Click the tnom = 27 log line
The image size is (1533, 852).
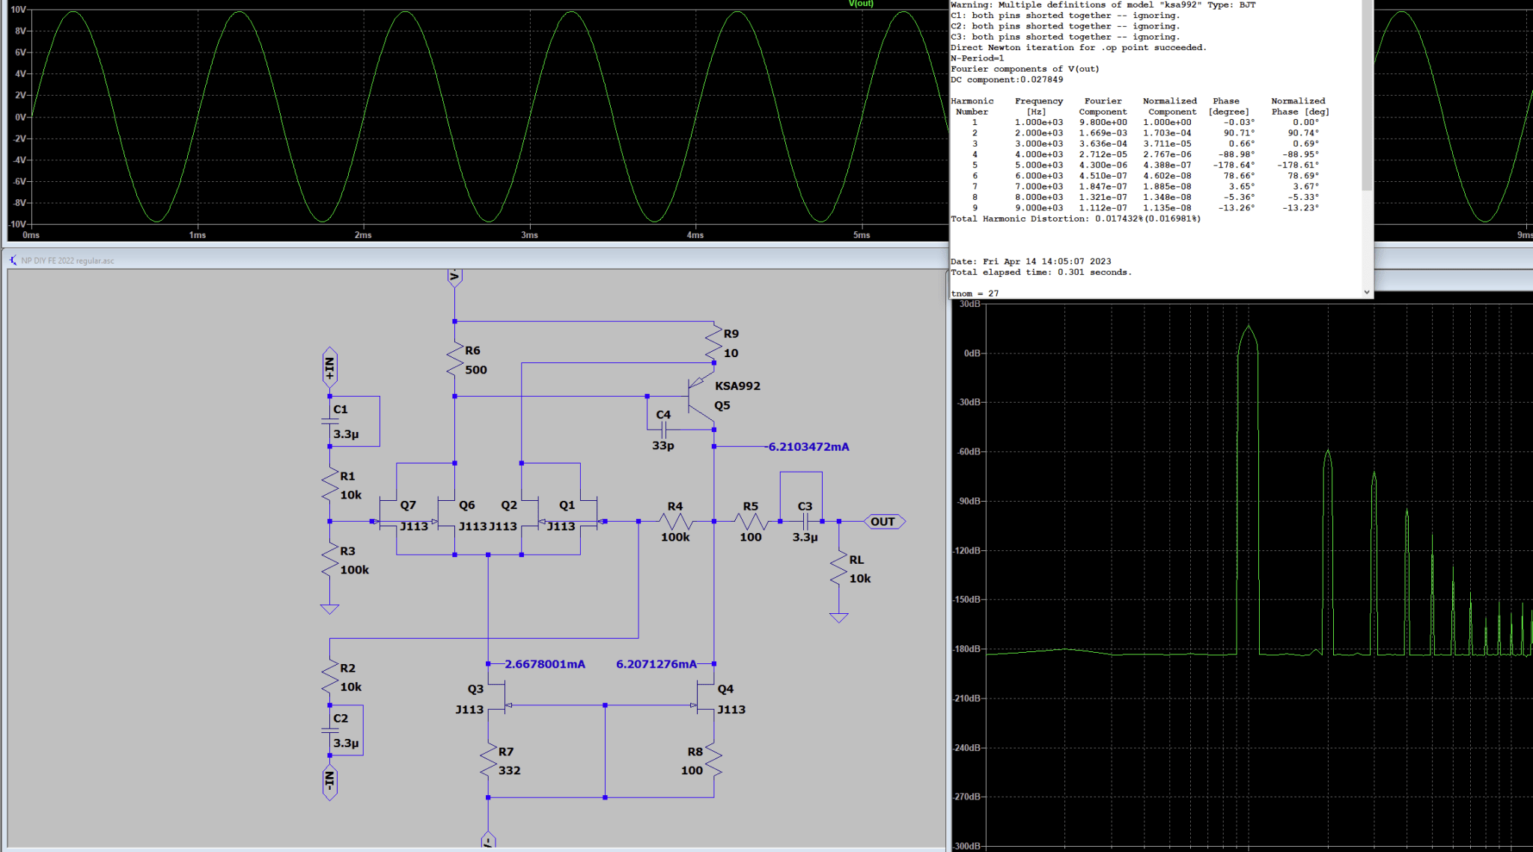[x=975, y=293]
